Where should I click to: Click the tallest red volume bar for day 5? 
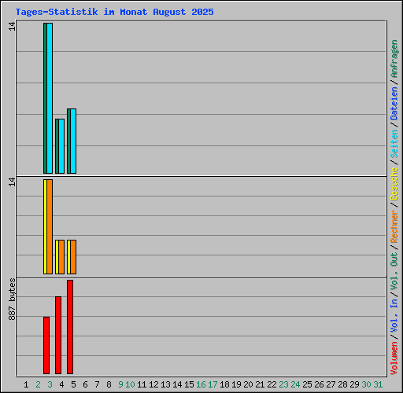70,327
